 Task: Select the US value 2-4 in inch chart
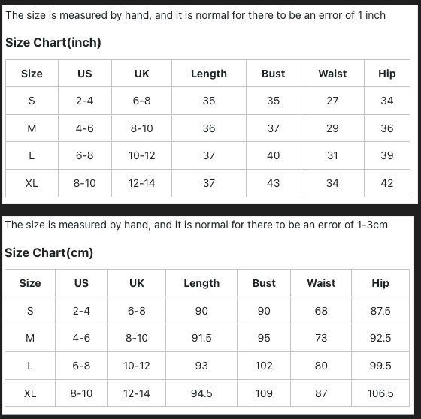coord(84,101)
